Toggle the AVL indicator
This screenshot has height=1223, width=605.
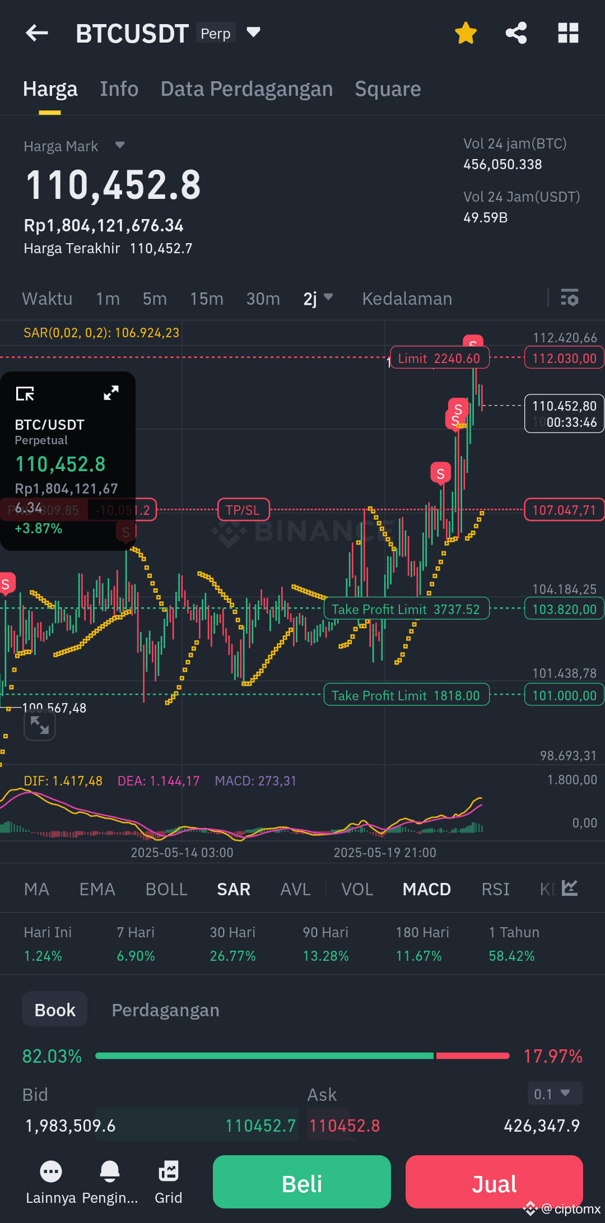point(295,889)
